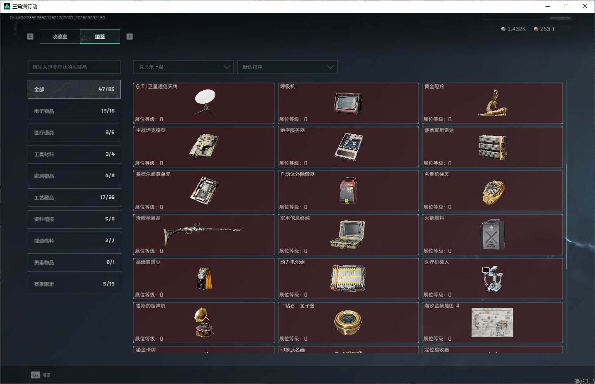This screenshot has width=595, height=384.
Task: Click the 便携军用雷达 radar item image
Action: coord(492,147)
